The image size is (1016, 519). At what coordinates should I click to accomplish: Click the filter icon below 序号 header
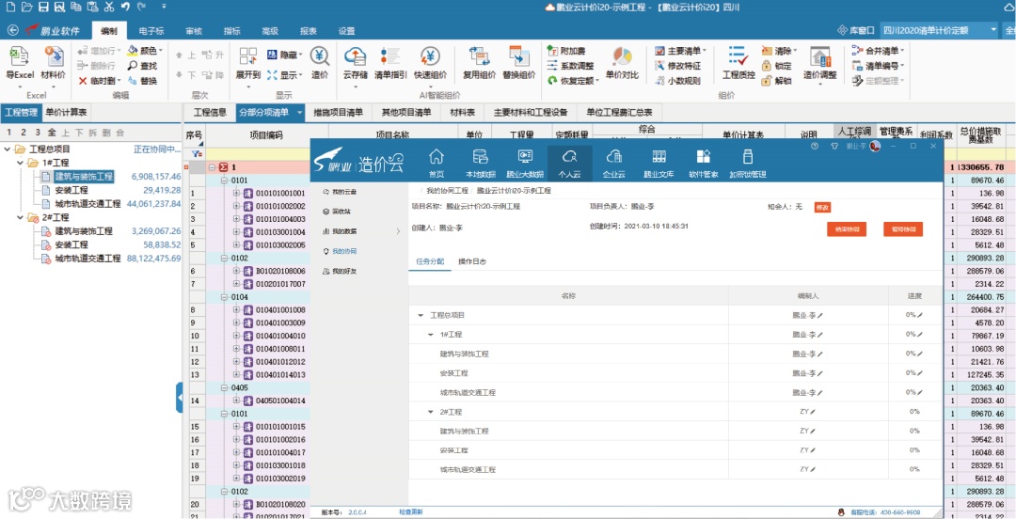pos(196,153)
